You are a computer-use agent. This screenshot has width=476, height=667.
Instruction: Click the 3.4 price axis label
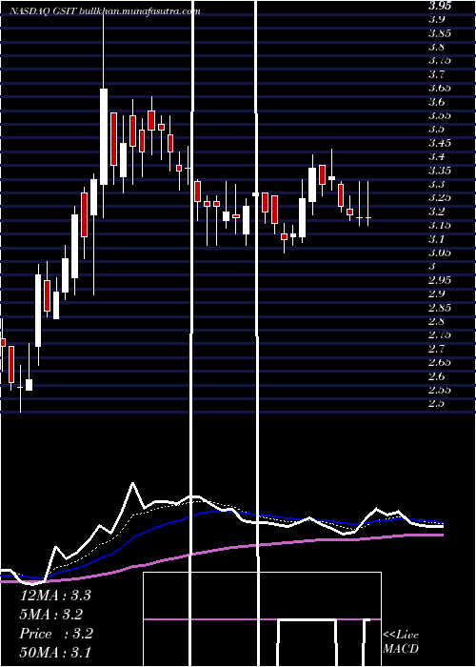coord(437,156)
